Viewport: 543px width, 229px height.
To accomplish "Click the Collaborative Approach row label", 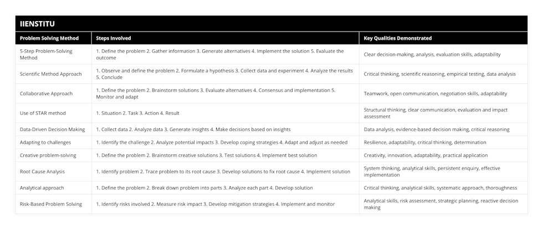I will [53, 93].
